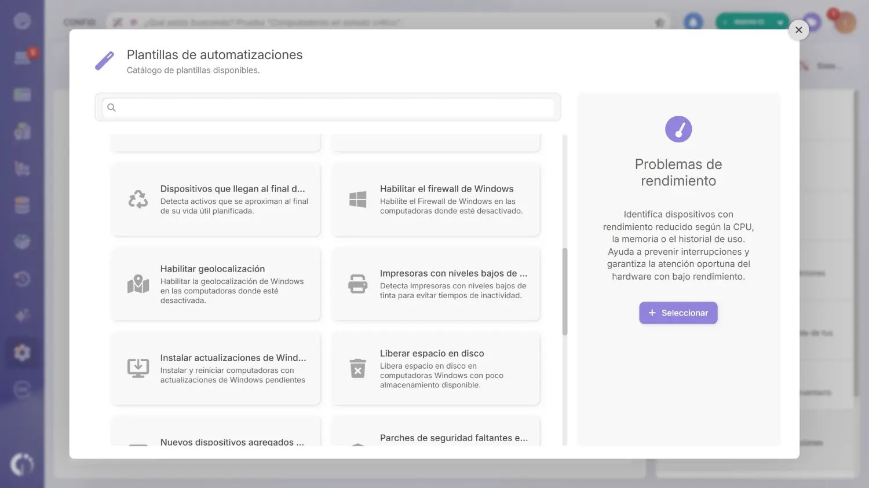Screen dimensions: 869x488
Task: Select 'Impresoras con niveles bajos de ...' template
Action: tap(435, 284)
